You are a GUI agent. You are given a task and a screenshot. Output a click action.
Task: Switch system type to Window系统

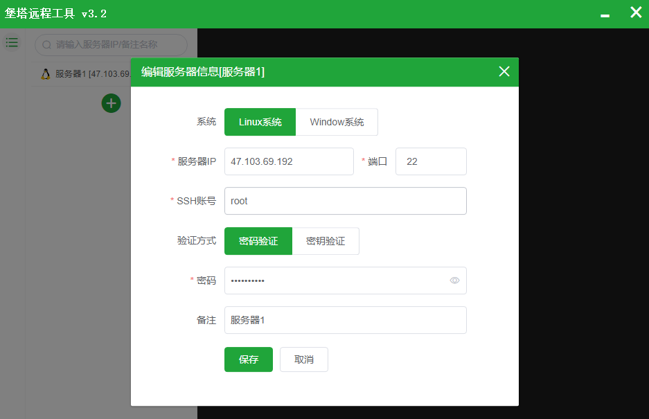pyautogui.click(x=337, y=121)
